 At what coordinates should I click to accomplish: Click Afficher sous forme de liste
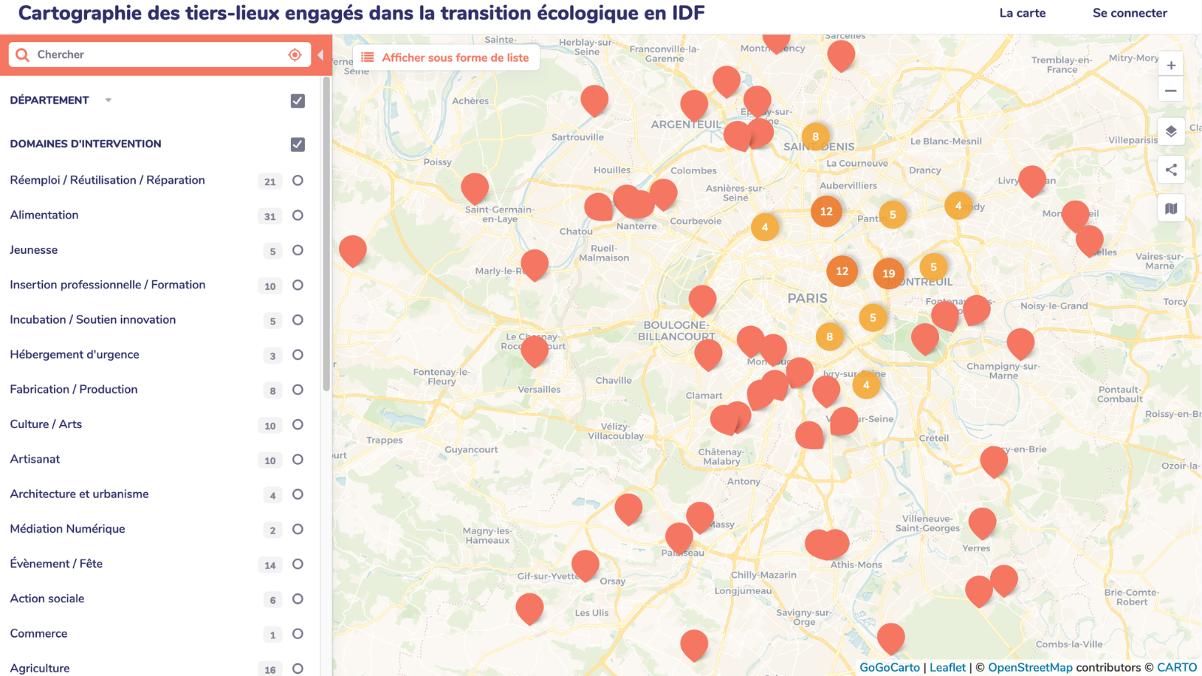446,58
